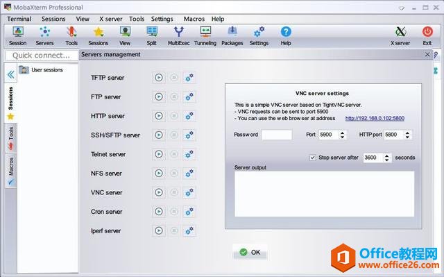Open the http://192.168.0.102:5800 link

(x=375, y=119)
